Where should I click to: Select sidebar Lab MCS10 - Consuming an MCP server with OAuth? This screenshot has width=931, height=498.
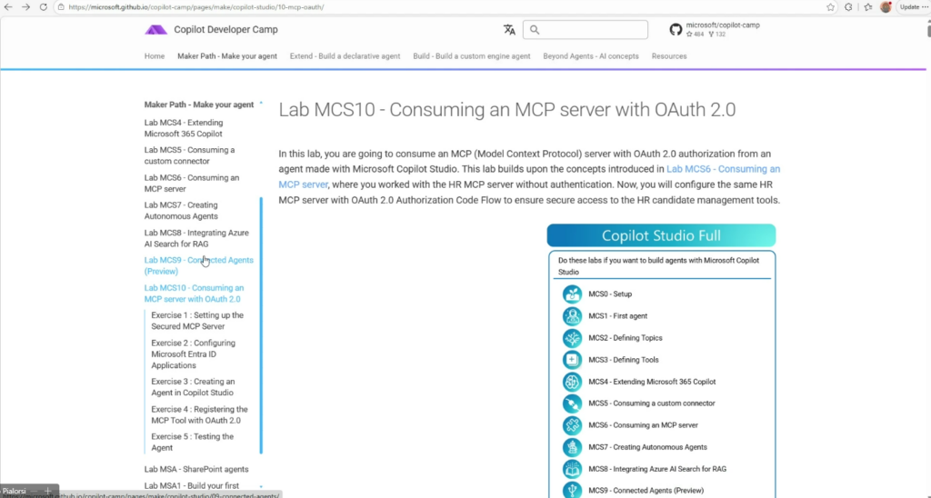195,294
